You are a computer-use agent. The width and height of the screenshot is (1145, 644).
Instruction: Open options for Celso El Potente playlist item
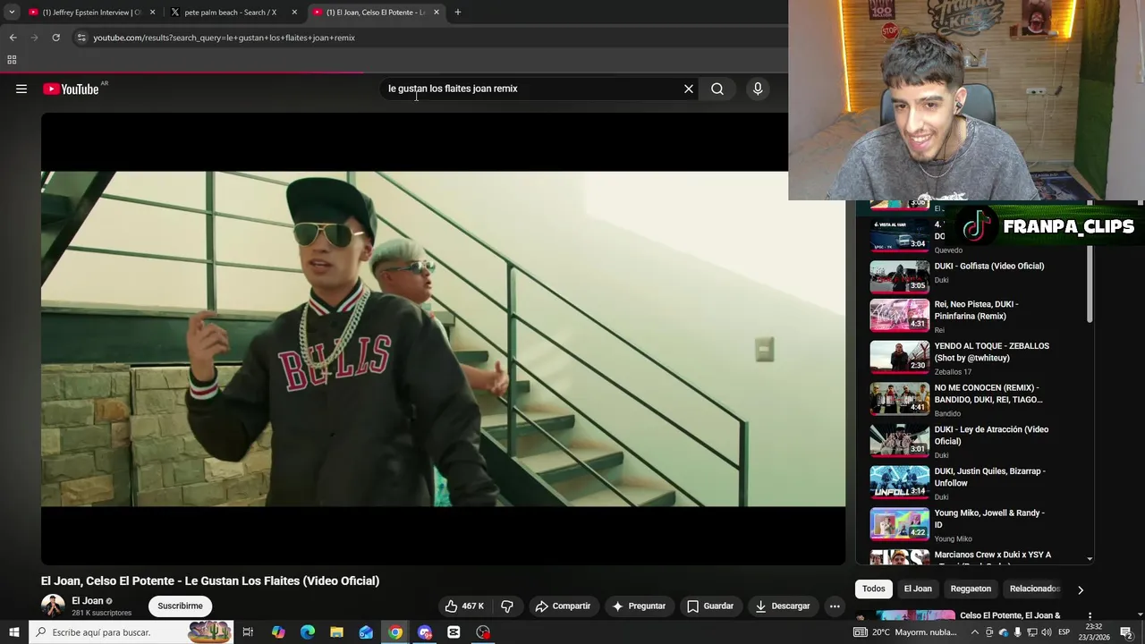pyautogui.click(x=1090, y=616)
